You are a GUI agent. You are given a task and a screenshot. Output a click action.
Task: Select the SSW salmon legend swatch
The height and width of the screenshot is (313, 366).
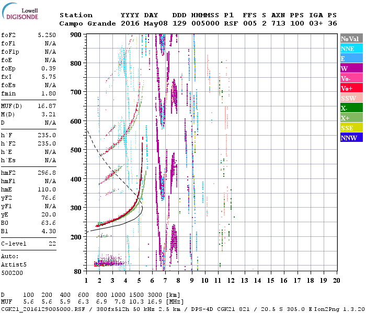[351, 98]
